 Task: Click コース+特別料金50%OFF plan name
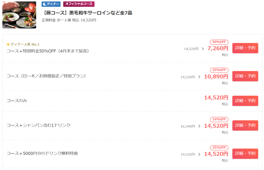48,51
